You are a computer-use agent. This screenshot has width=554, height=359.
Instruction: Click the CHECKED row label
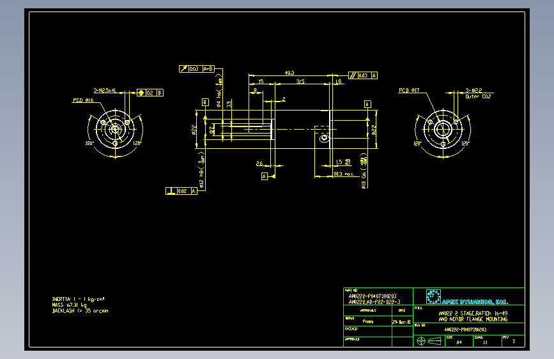coord(351,328)
